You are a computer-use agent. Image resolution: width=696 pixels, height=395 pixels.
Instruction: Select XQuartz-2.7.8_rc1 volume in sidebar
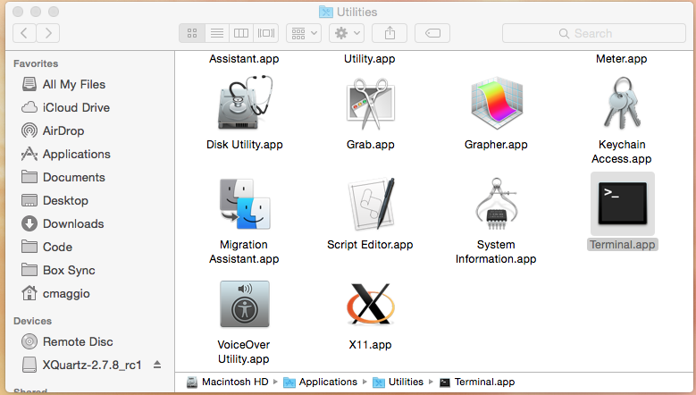[x=81, y=365]
